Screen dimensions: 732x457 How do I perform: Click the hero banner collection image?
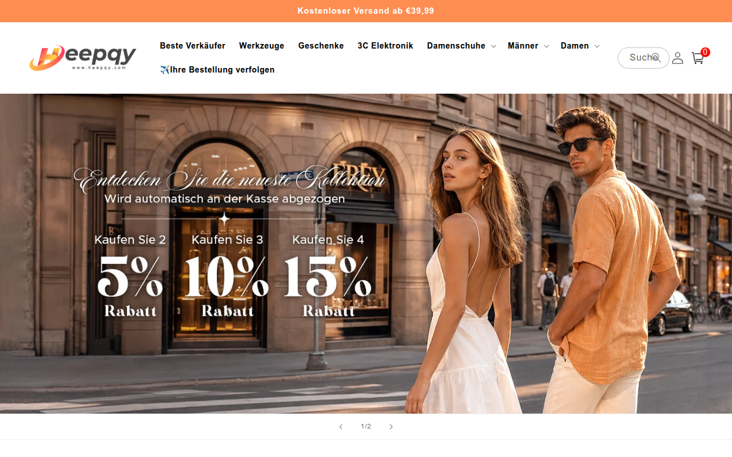pyautogui.click(x=366, y=254)
